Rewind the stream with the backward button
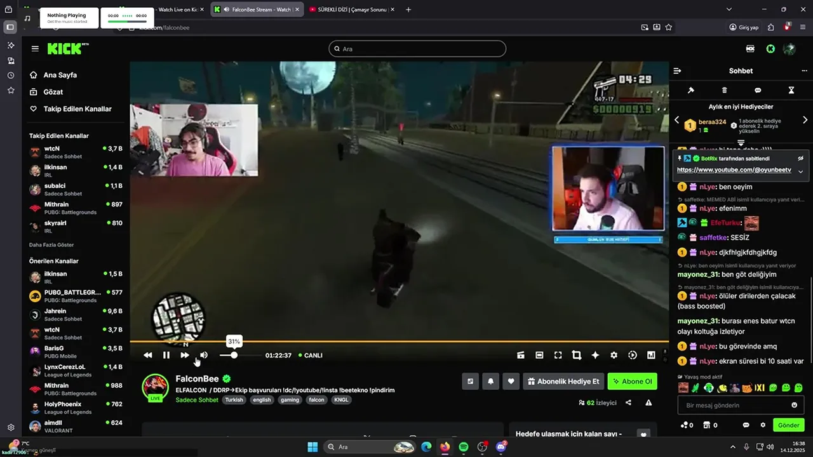The height and width of the screenshot is (457, 813). click(x=148, y=355)
